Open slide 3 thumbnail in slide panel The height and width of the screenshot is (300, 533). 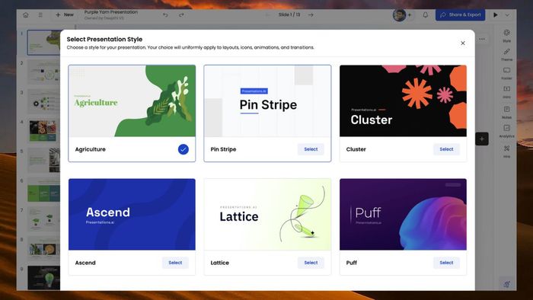[x=44, y=101]
